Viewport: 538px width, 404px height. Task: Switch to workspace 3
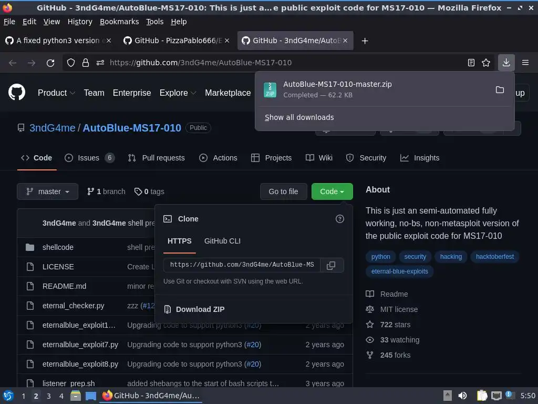tap(49, 396)
